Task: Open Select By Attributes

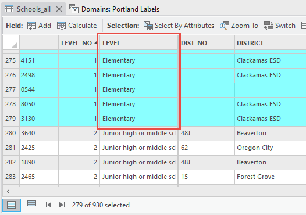Action: coord(179,26)
